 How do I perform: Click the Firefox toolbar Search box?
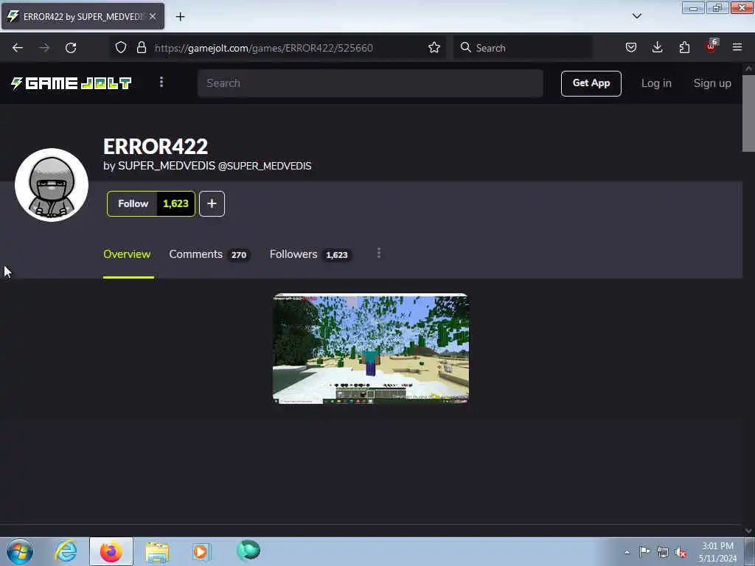tap(523, 48)
